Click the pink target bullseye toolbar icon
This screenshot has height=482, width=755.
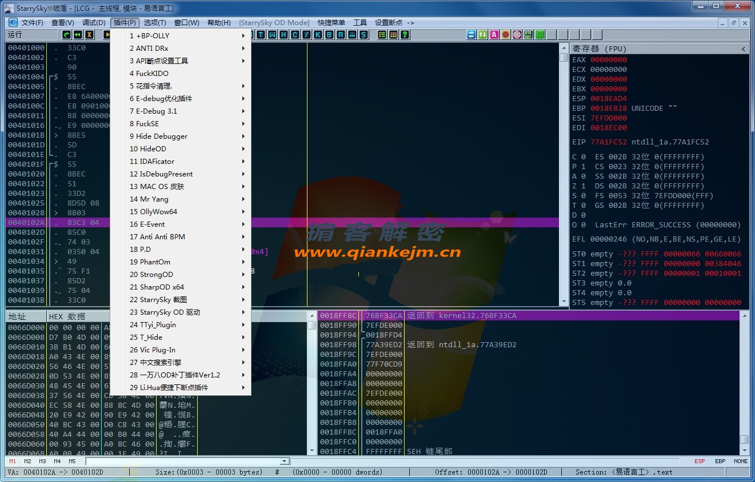[x=517, y=35]
